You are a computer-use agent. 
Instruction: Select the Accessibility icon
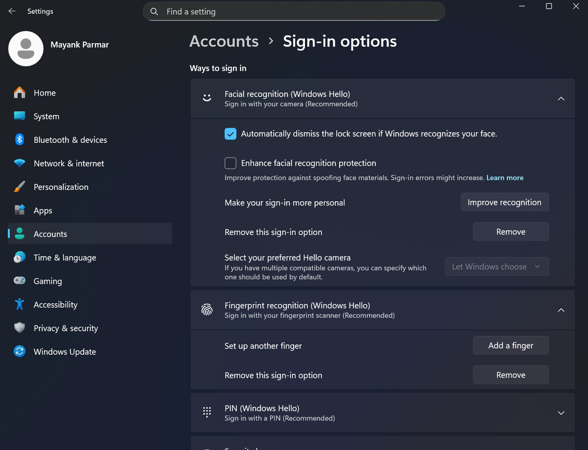[x=19, y=304]
